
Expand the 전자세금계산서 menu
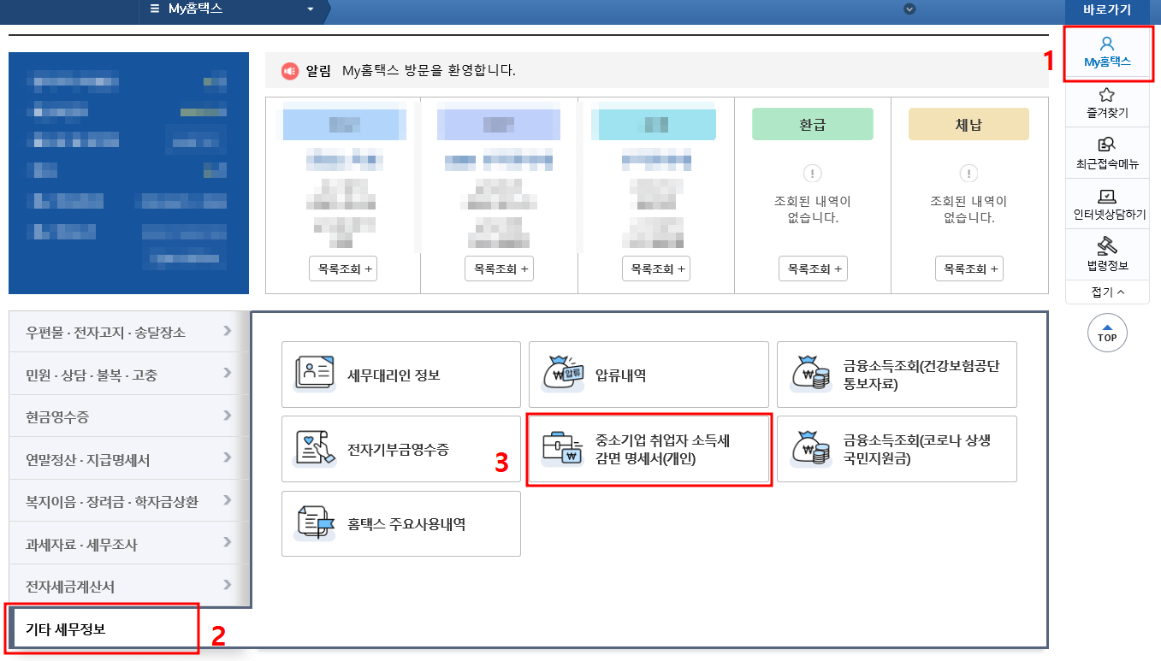(x=129, y=586)
